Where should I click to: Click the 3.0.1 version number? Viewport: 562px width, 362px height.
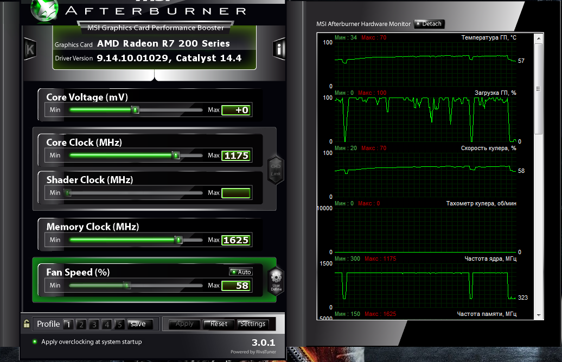264,342
